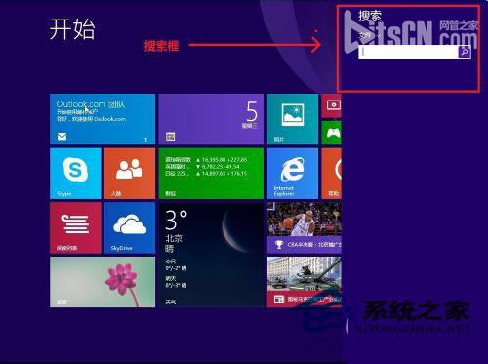488x364 pixels.
Task: Open the orange People tile
Action: coord(130,174)
